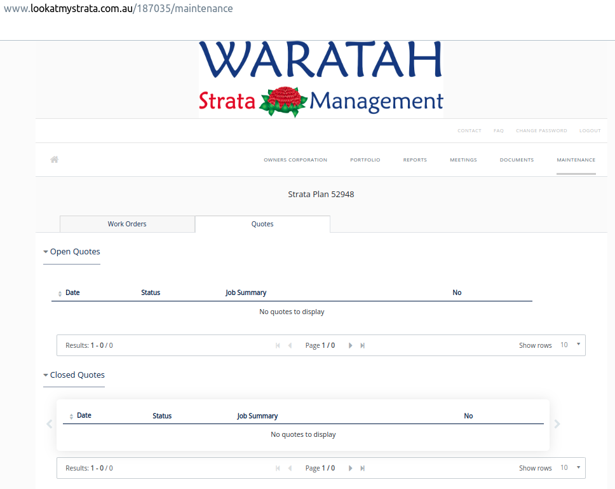Collapse the Closed Quotes section
This screenshot has width=615, height=489.
[74, 375]
